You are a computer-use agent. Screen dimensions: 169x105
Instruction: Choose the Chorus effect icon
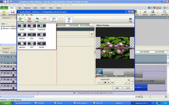[32, 27]
